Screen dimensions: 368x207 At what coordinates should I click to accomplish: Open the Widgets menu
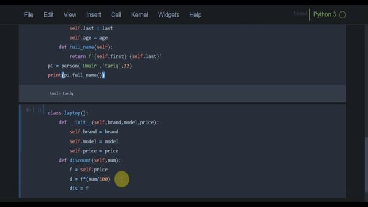click(168, 15)
